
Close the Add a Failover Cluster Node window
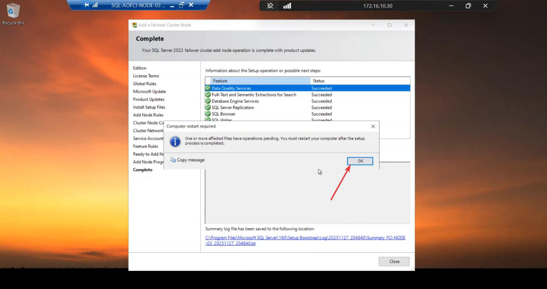[x=406, y=25]
